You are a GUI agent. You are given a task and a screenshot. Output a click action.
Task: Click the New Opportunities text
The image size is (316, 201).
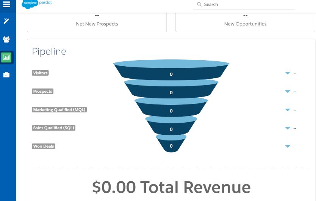pos(245,24)
